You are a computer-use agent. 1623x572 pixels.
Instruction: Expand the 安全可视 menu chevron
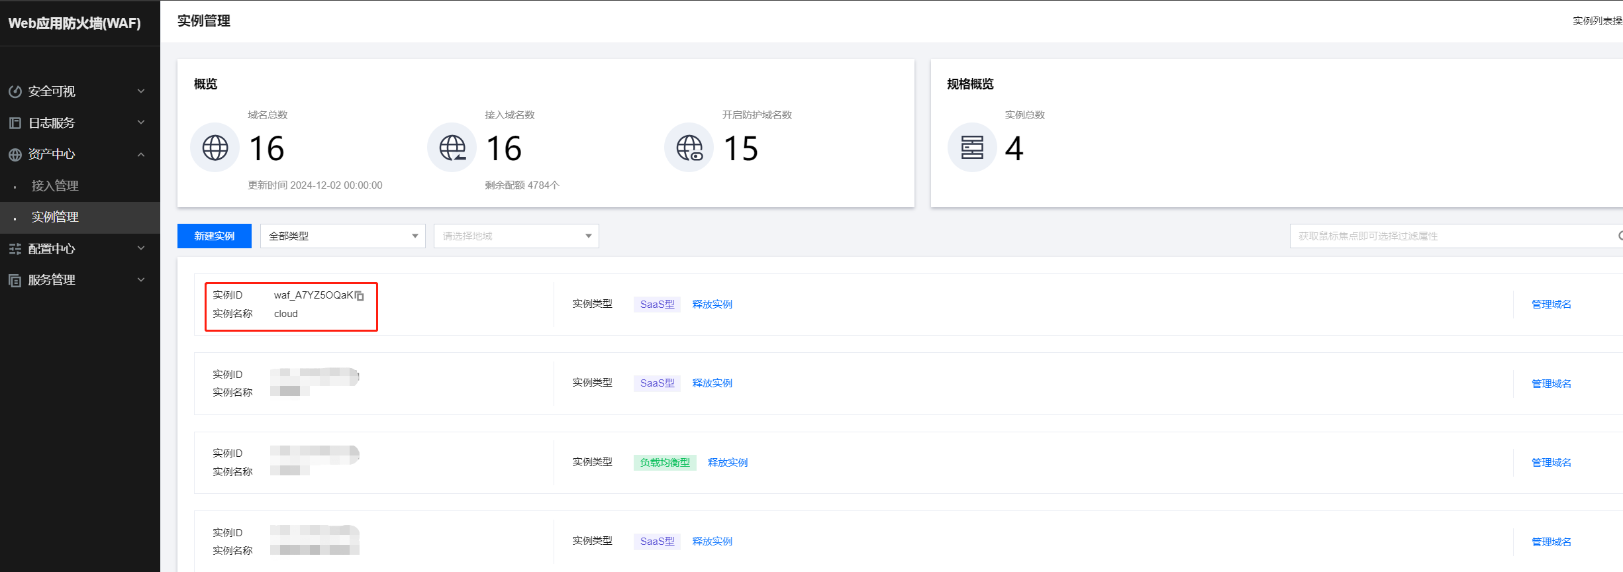click(x=141, y=91)
